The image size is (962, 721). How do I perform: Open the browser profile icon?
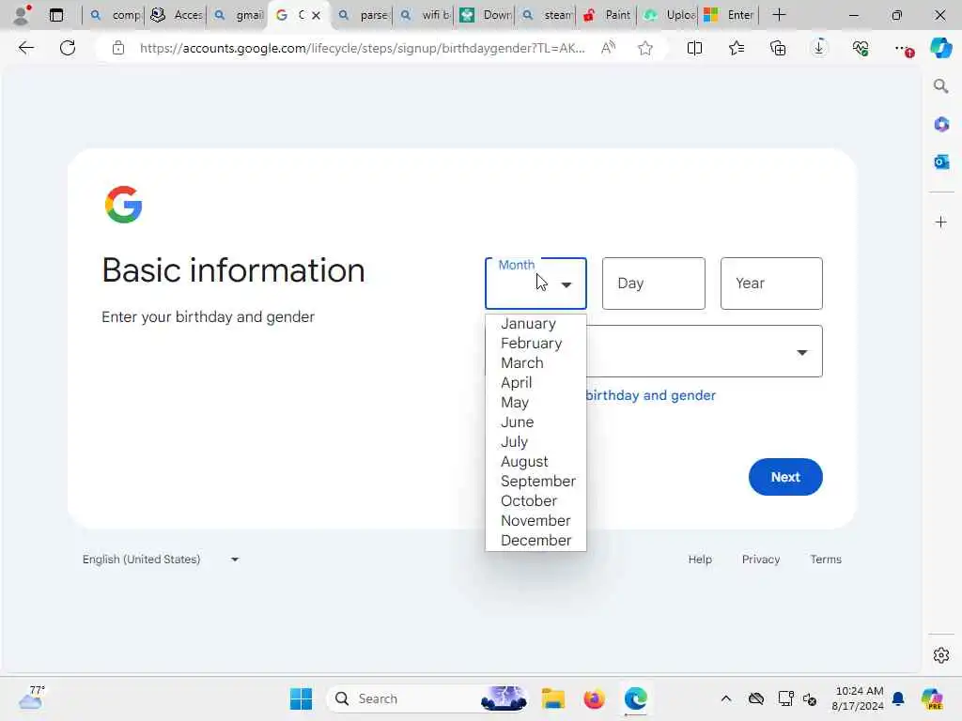click(23, 15)
